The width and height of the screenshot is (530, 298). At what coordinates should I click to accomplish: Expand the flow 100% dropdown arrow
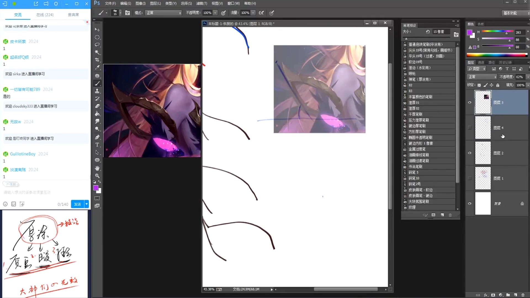(253, 13)
